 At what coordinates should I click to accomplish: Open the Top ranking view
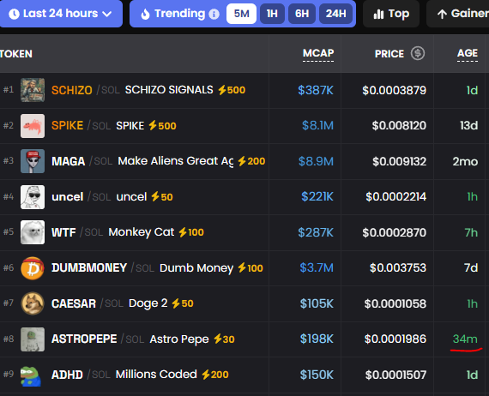point(391,14)
